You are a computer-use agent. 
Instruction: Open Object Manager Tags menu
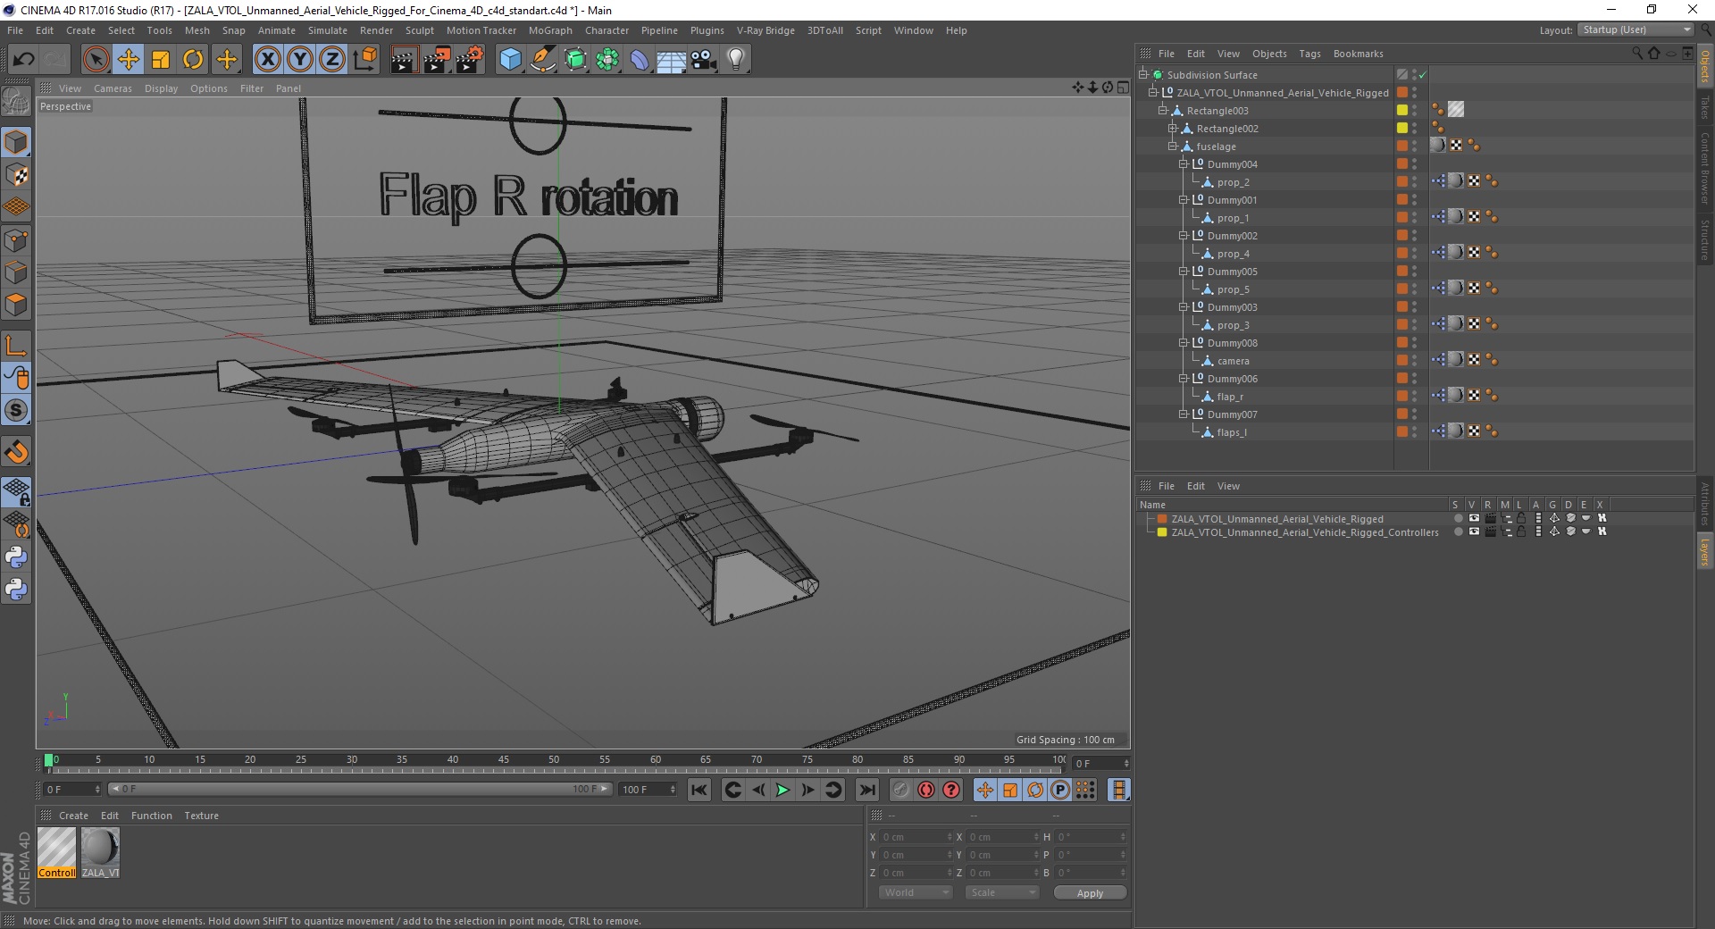1309,54
